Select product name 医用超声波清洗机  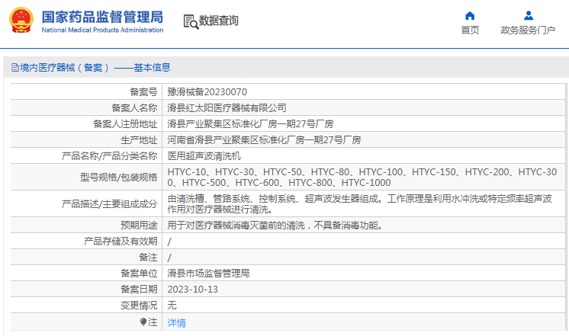click(204, 156)
